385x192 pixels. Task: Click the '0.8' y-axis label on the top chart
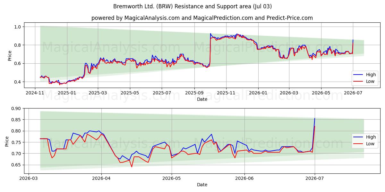point(18,45)
